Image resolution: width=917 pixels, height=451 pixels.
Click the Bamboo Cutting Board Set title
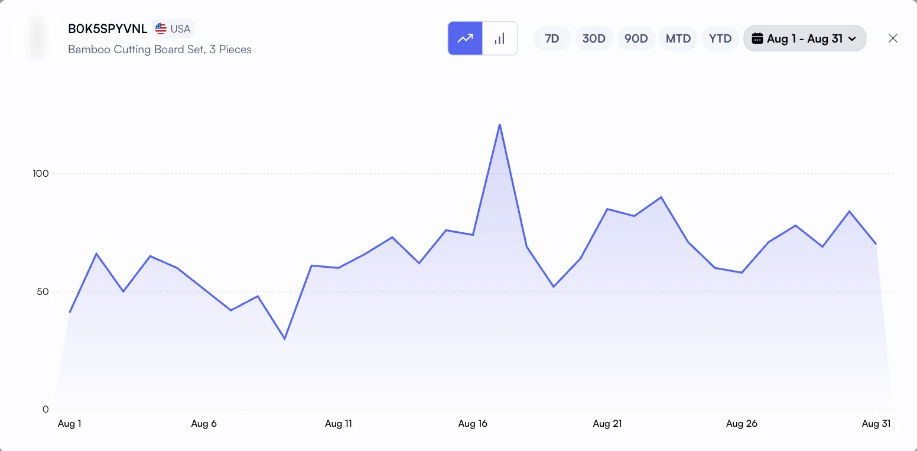coord(160,50)
